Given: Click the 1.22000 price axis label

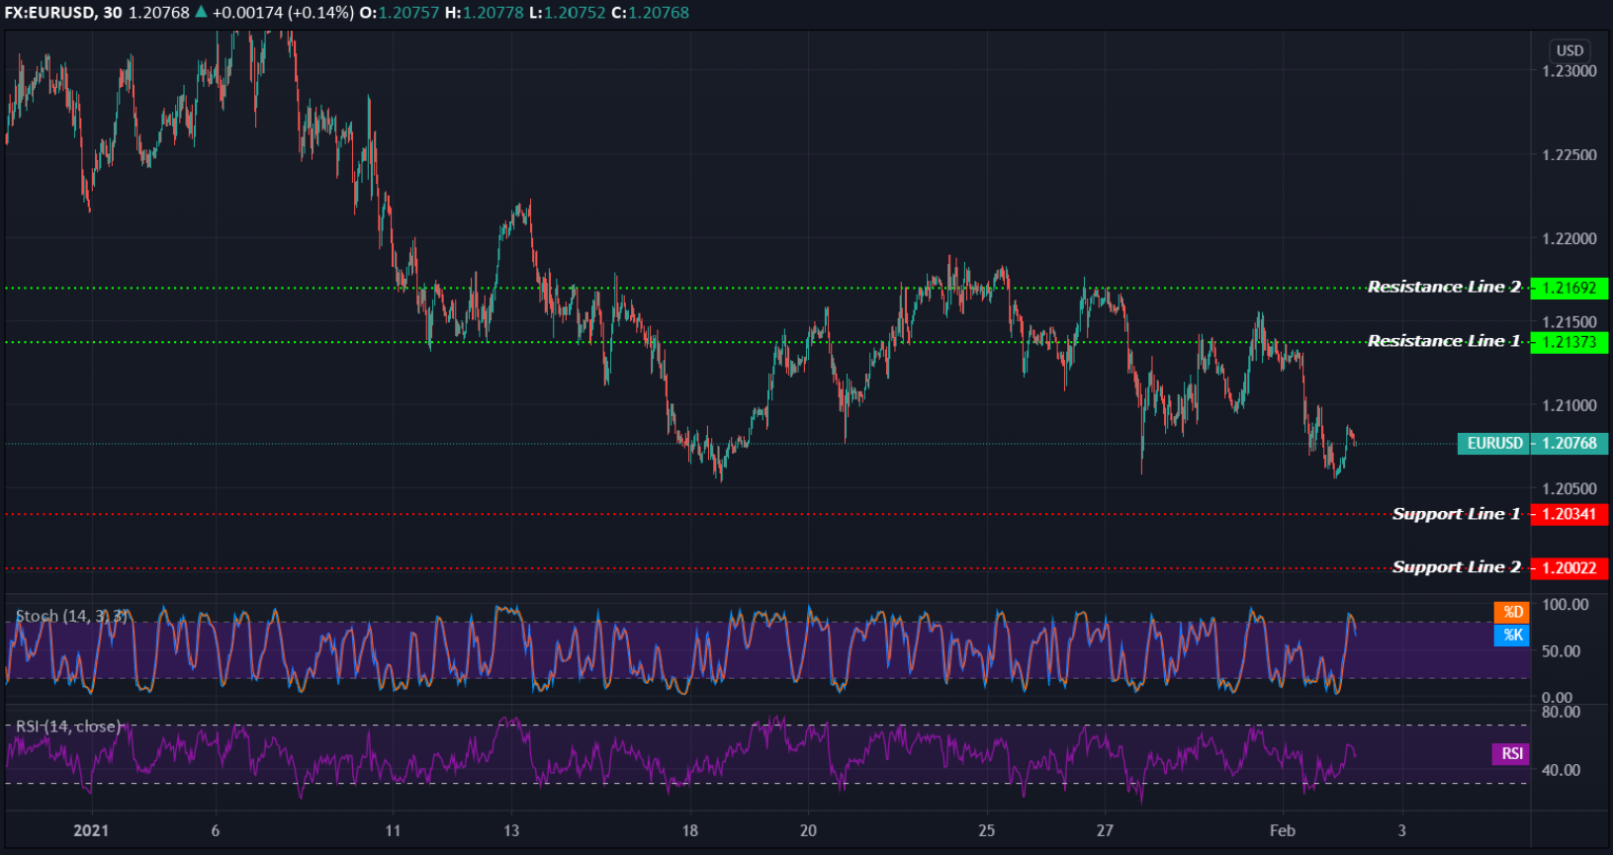Looking at the screenshot, I should click(1569, 238).
